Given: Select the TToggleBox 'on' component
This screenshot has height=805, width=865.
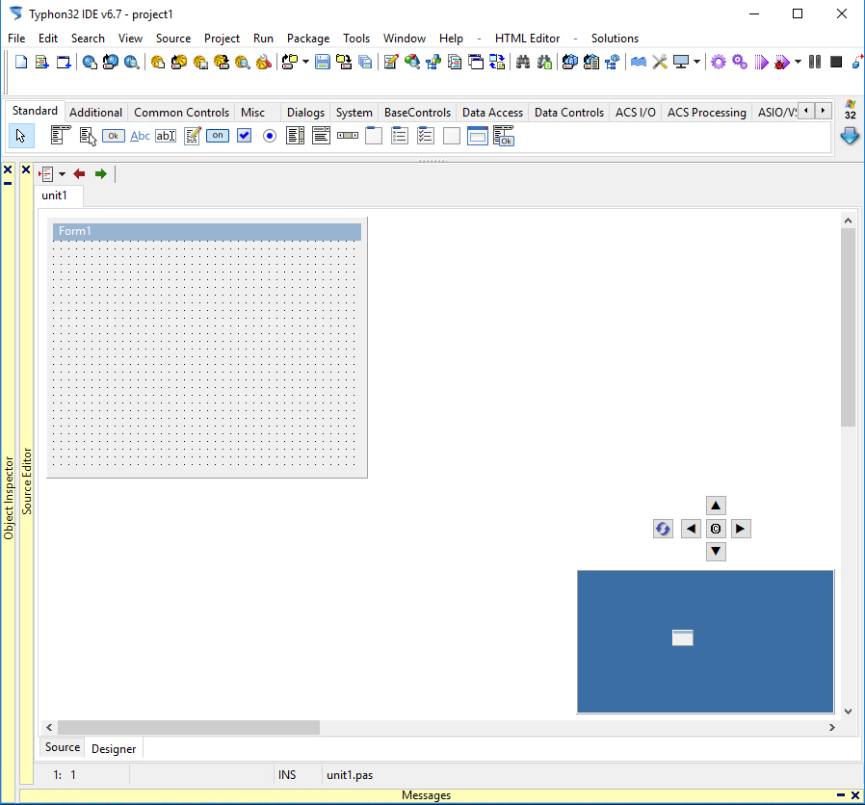Looking at the screenshot, I should coord(218,136).
